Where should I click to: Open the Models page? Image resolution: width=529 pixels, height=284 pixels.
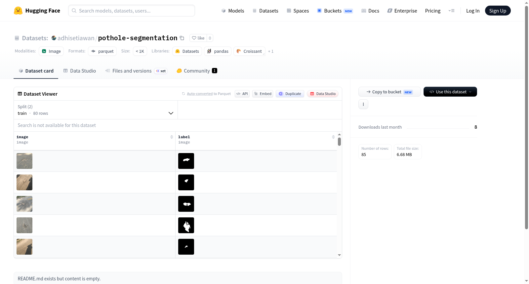(233, 11)
